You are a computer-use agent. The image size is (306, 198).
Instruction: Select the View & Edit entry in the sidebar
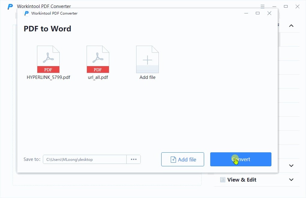(242, 180)
